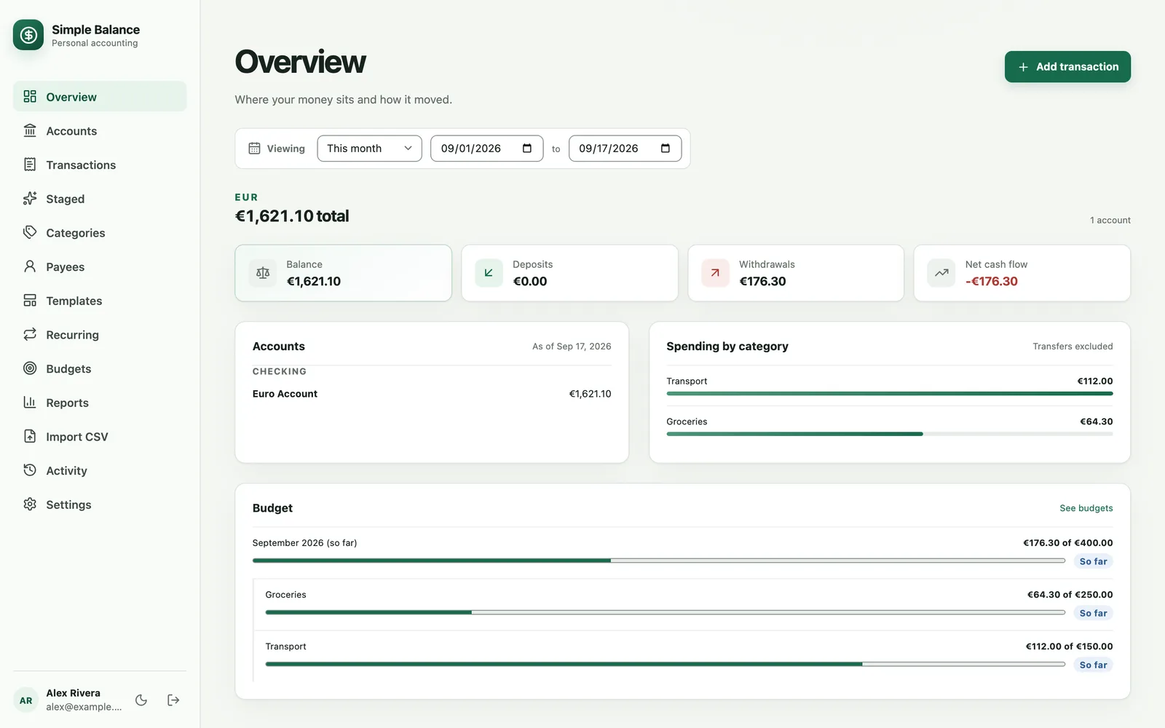Click the Import CSV file icon
This screenshot has width=1165, height=728.
pos(30,436)
